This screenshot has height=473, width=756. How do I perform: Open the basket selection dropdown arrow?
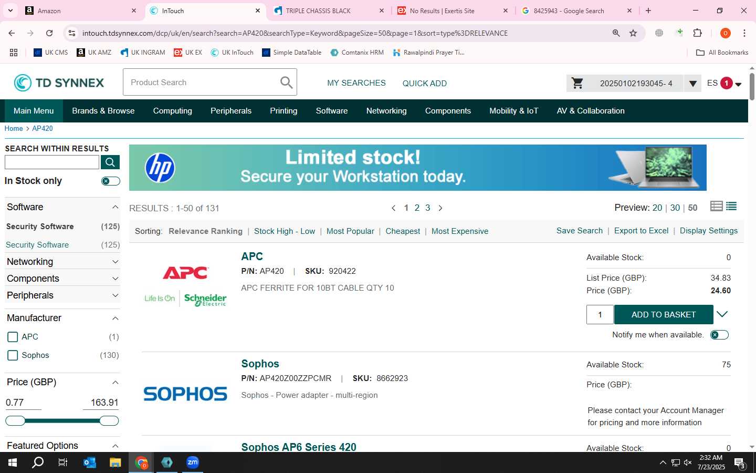pos(692,83)
